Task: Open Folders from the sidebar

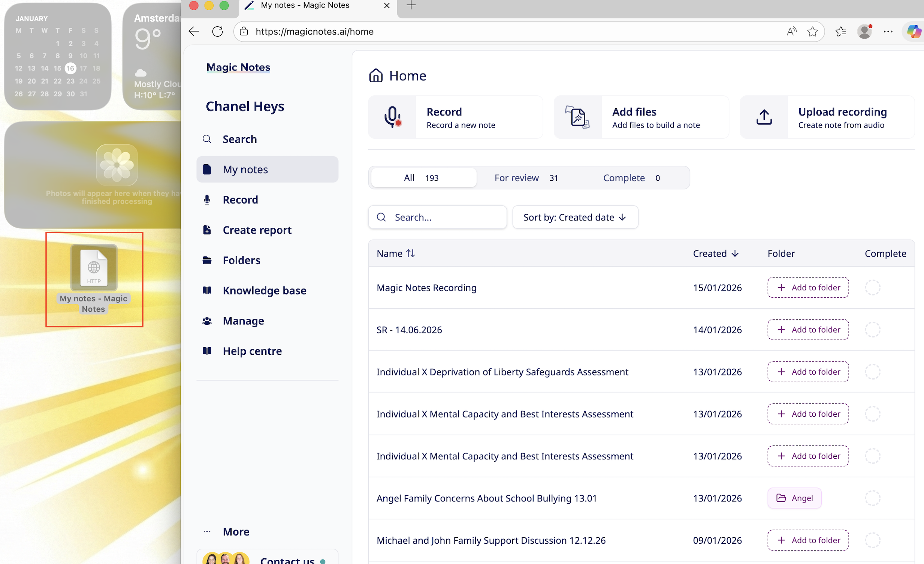Action: point(241,260)
